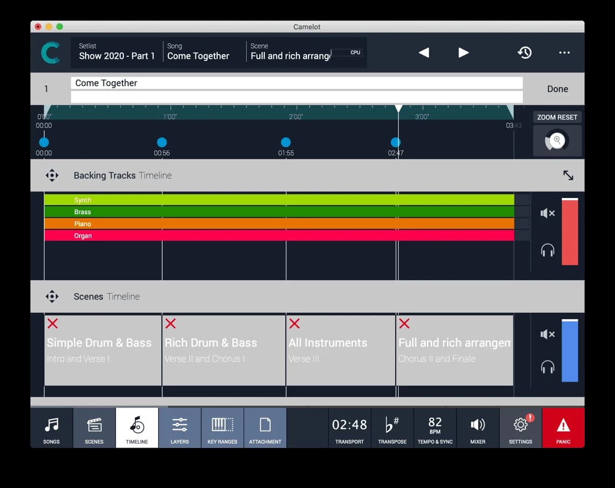Screen dimensions: 615x488
Task: Delete the Rich Drum & Bass scene
Action: (171, 324)
